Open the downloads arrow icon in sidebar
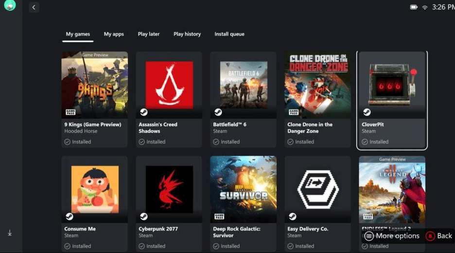The height and width of the screenshot is (253, 455). 10,233
